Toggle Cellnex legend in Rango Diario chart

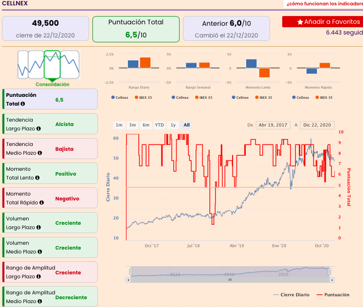120,97
